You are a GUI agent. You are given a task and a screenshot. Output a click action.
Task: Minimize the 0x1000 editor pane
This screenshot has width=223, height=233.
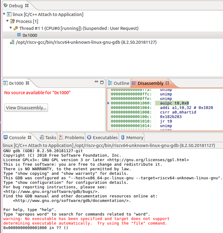pyautogui.click(x=97, y=82)
